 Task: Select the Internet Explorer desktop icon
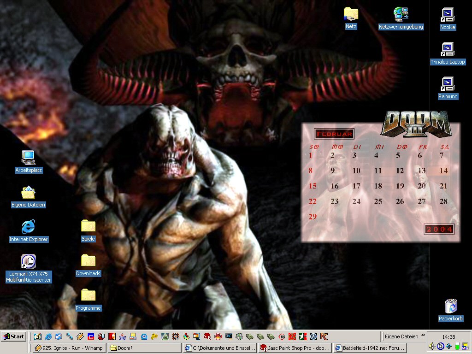click(28, 231)
